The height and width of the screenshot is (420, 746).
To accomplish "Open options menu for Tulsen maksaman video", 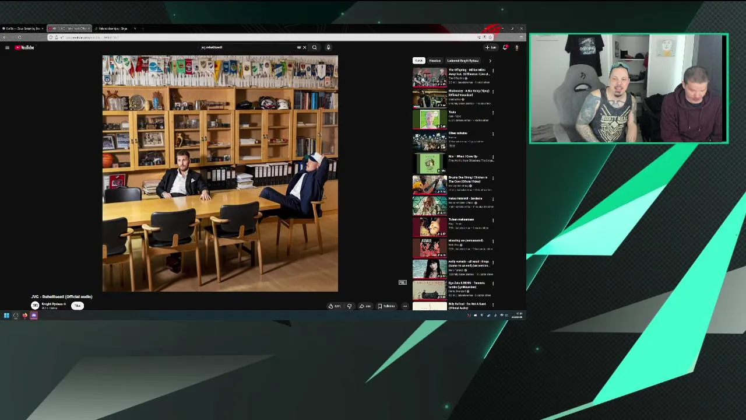I will click(493, 220).
